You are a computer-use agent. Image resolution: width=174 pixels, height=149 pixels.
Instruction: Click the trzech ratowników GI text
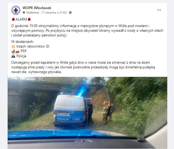[33, 46]
